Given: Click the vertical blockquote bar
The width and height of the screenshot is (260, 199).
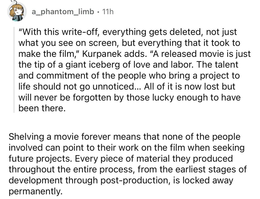Looking at the screenshot, I should point(14,70).
